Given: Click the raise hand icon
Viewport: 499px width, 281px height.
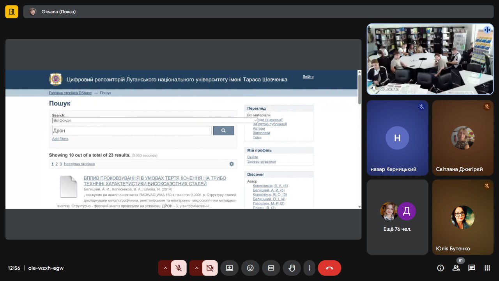Looking at the screenshot, I should point(292,268).
